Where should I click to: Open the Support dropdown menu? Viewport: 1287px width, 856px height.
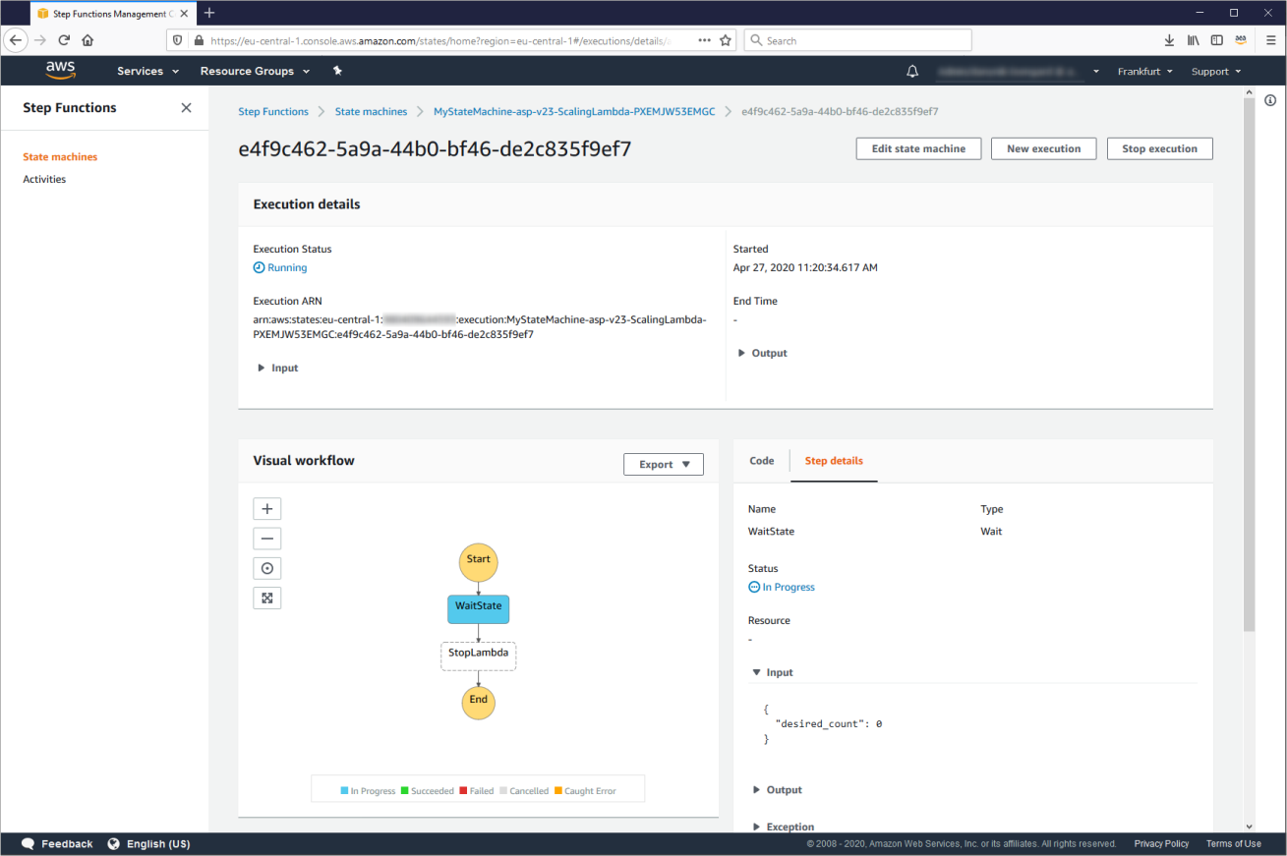click(x=1216, y=72)
